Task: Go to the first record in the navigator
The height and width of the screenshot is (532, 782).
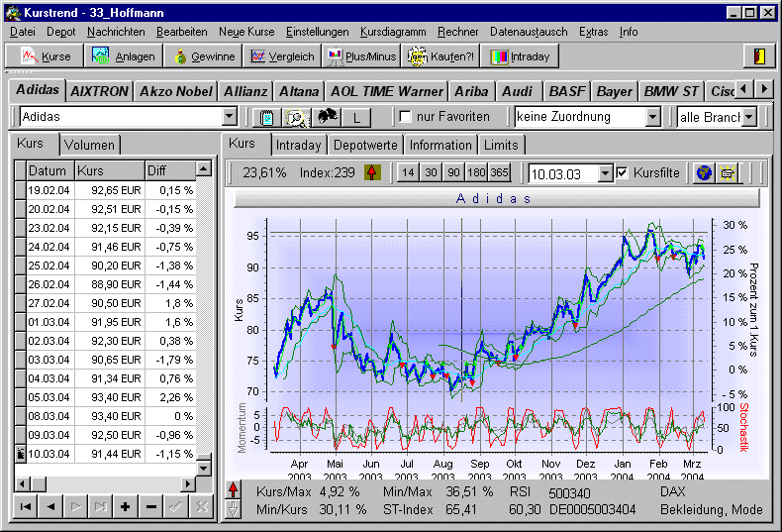Action: pyautogui.click(x=26, y=507)
